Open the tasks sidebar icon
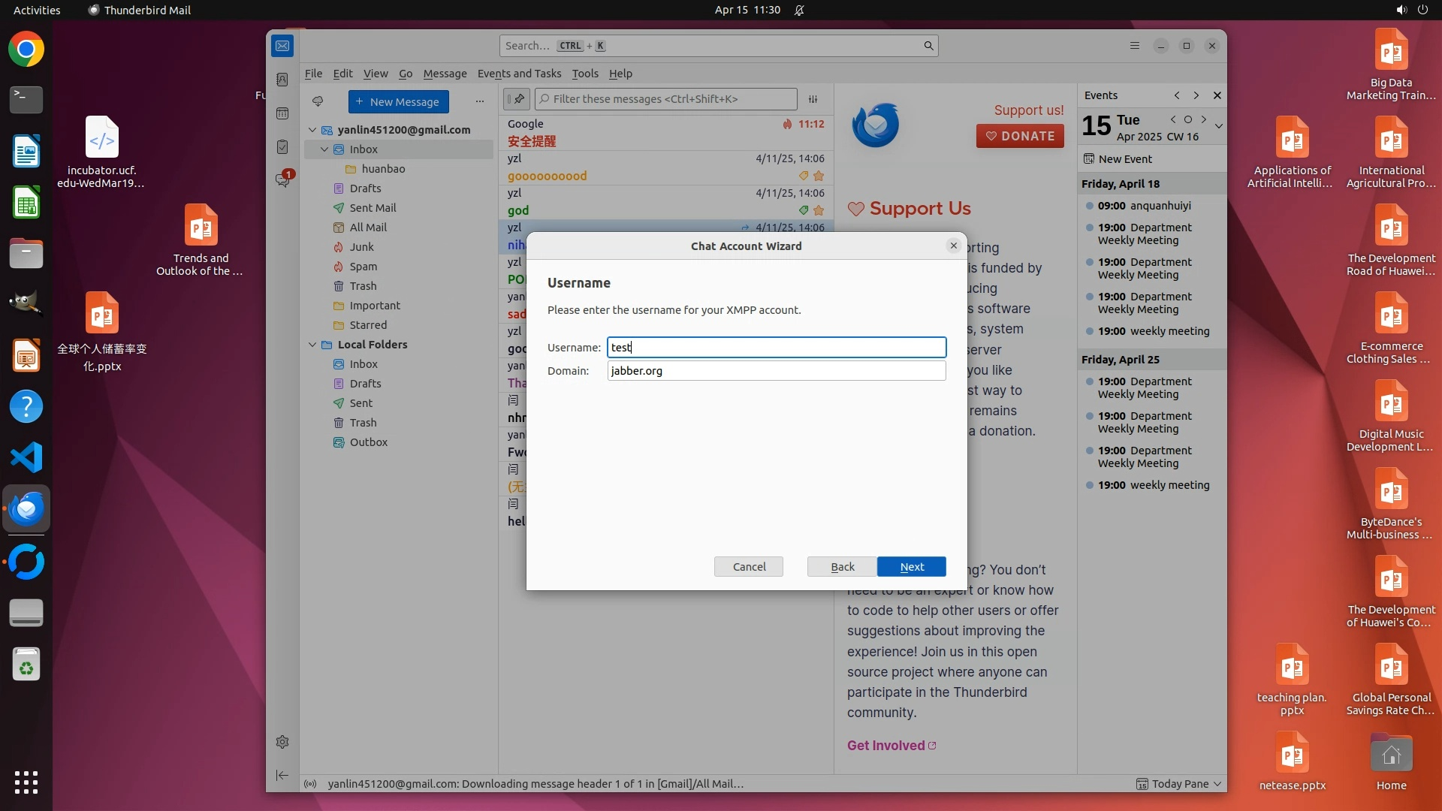This screenshot has width=1442, height=811. pos(282,147)
